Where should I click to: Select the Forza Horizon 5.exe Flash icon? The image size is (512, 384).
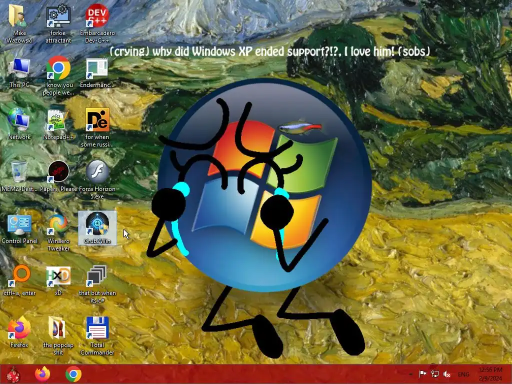click(97, 179)
